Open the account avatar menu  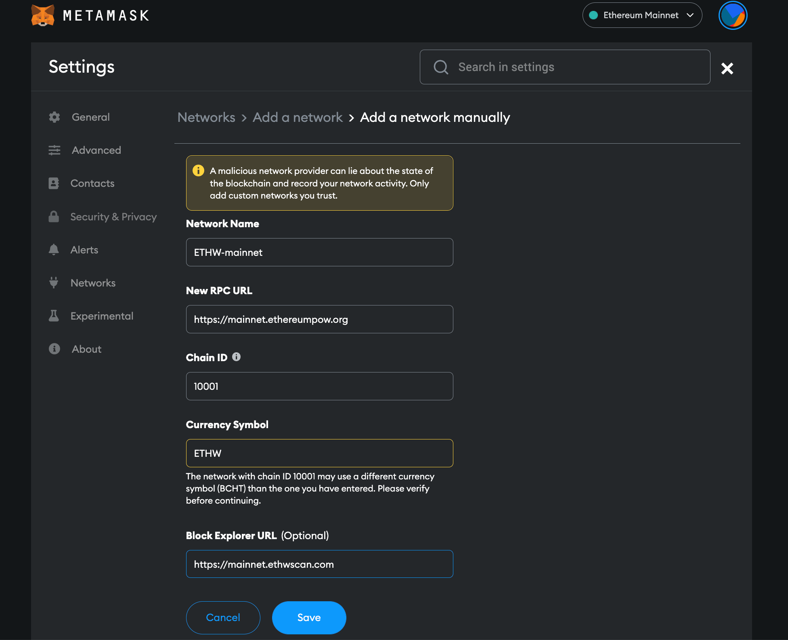pyautogui.click(x=732, y=16)
